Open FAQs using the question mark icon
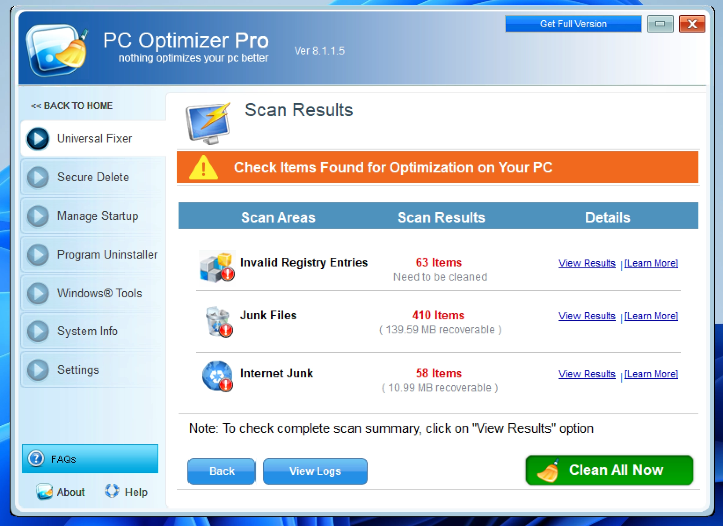 (x=35, y=459)
